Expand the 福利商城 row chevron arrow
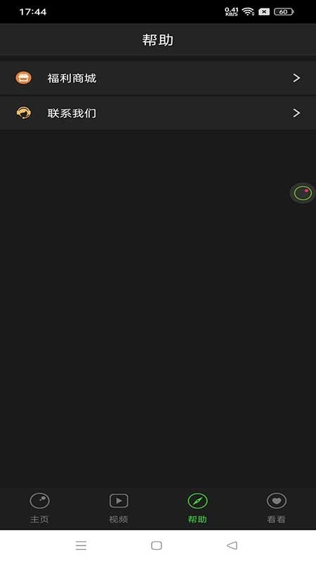Image resolution: width=316 pixels, height=561 pixels. (x=296, y=78)
